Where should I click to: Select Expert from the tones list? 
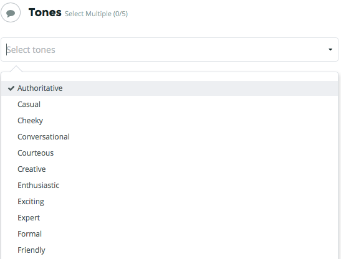(170, 218)
